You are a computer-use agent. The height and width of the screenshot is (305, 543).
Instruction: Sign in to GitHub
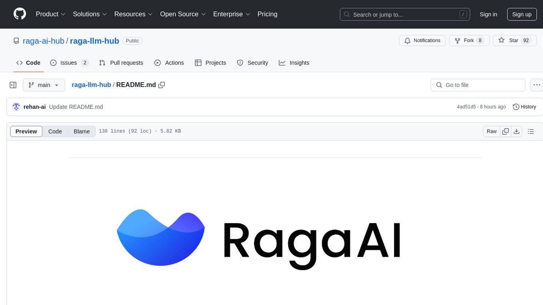point(488,14)
